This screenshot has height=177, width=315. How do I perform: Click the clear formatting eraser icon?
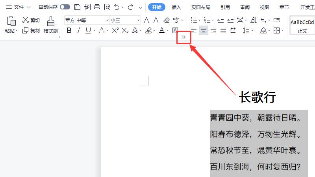pos(166,20)
